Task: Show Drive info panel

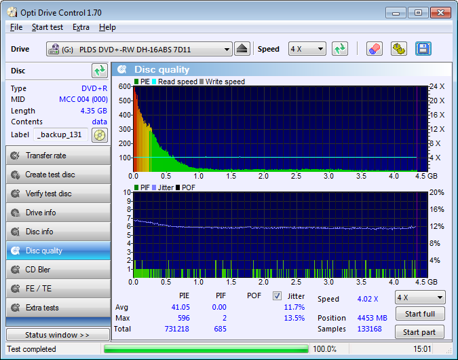Action: click(58, 213)
